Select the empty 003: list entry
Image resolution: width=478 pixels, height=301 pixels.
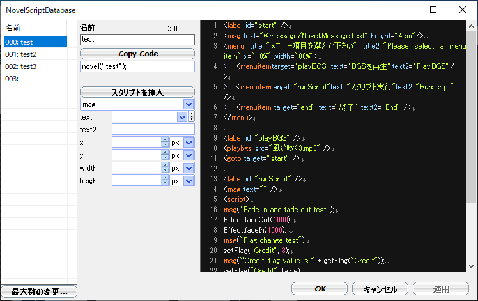35,79
